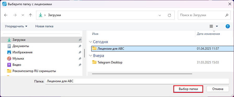This screenshot has width=234, height=97.
Task: Open help with the blue question icon
Action: point(227,27)
